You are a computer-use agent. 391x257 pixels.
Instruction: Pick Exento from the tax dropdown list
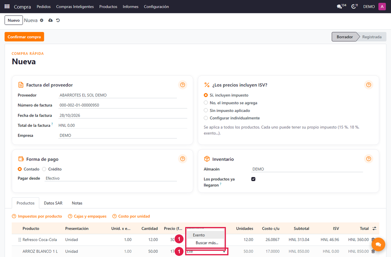pos(206,235)
